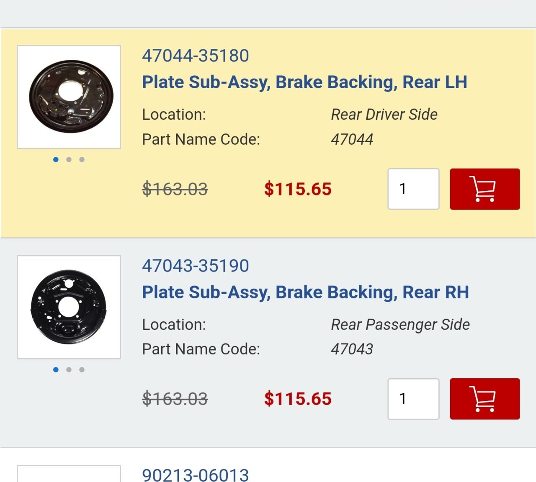This screenshot has width=536, height=482.
Task: Click the $115.65 price of Rear RH plate
Action: click(298, 399)
